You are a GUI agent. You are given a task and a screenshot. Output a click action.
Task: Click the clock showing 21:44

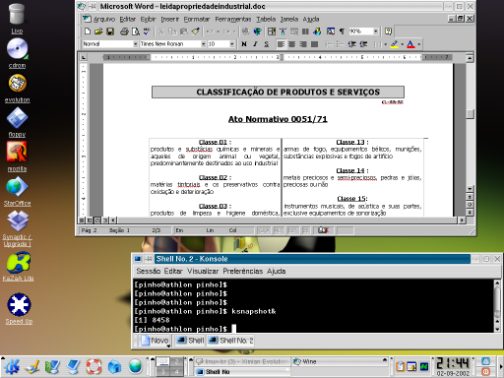click(x=453, y=363)
